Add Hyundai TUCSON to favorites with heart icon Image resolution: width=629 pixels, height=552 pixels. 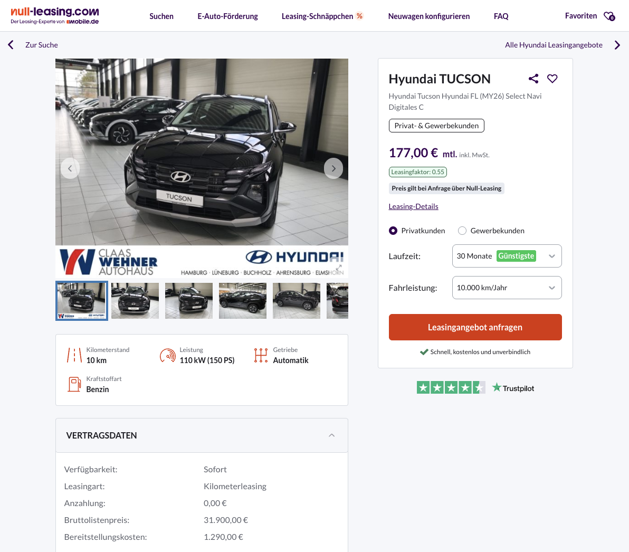coord(552,79)
